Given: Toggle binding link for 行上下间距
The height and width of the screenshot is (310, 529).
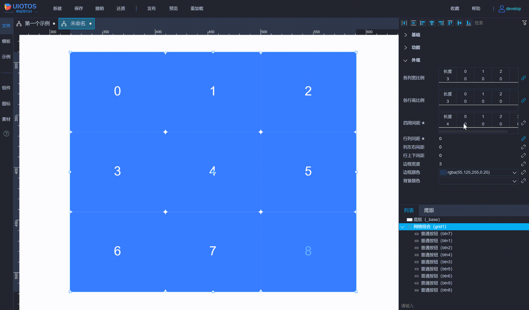Looking at the screenshot, I should [523, 155].
